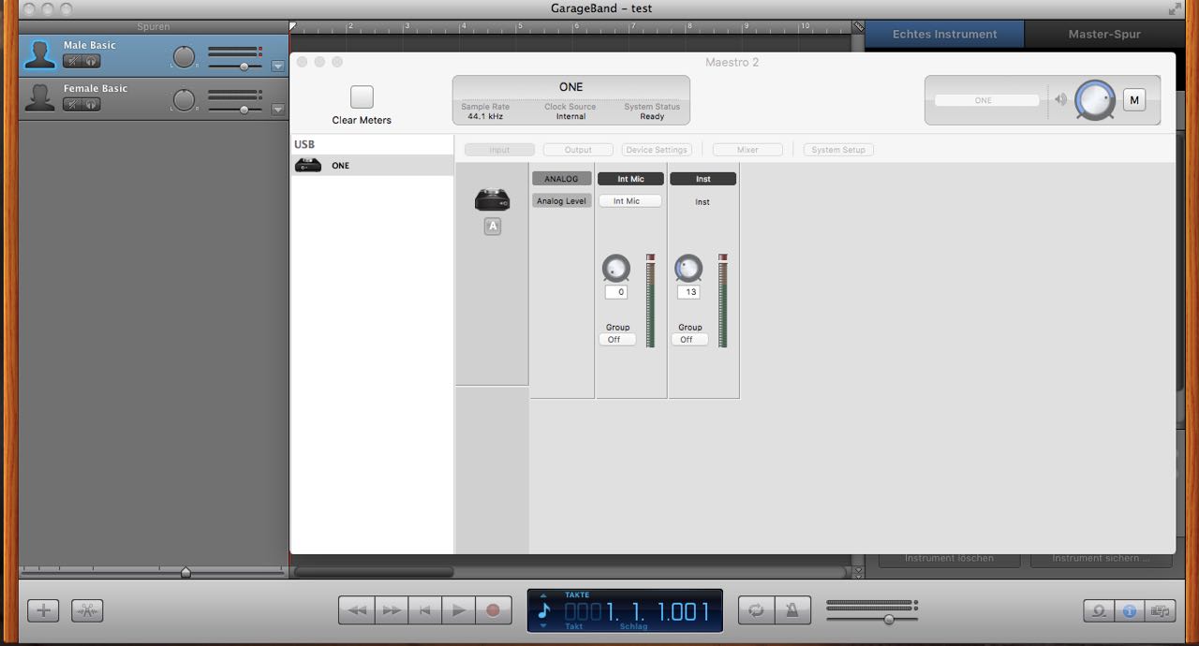Click the Clear Meters button in Maestro

tap(362, 96)
